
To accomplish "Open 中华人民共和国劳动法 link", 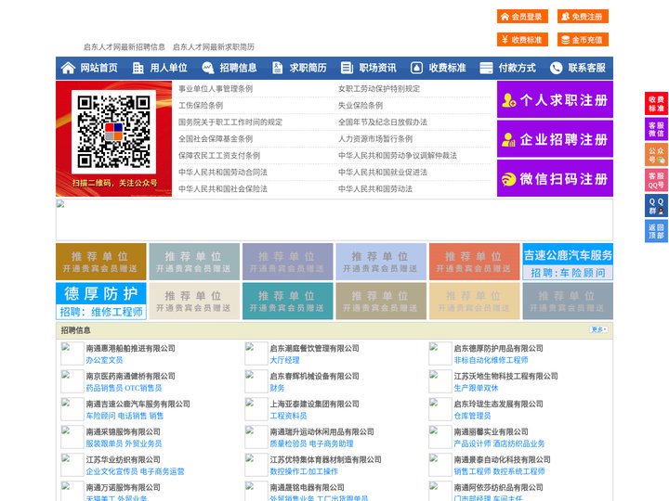I will 375,188.
